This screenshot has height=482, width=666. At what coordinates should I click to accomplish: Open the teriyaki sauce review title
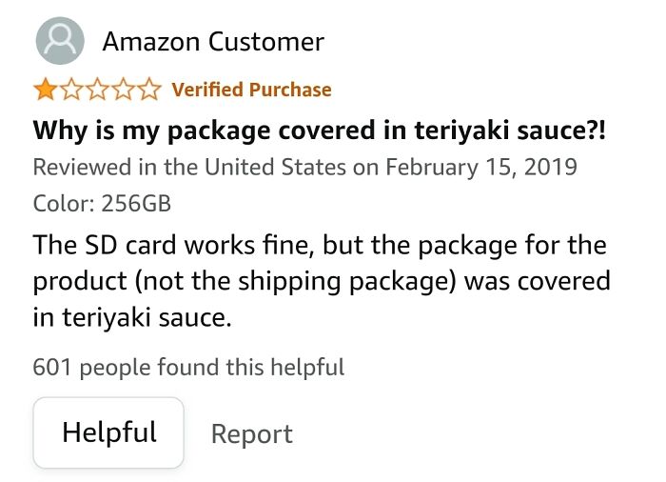pyautogui.click(x=320, y=129)
